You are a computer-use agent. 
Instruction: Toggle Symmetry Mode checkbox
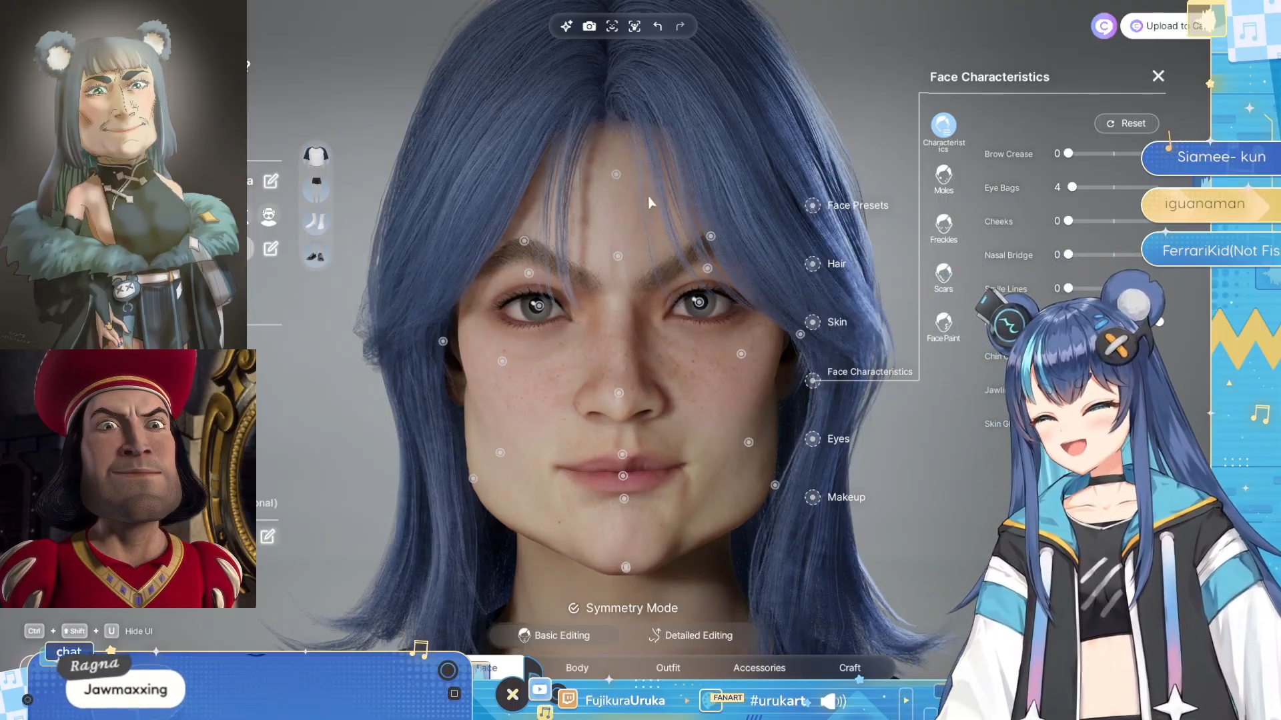click(x=574, y=608)
